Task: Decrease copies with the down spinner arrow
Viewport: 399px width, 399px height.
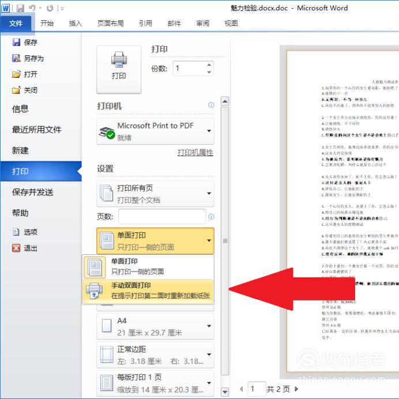Action: (x=209, y=72)
